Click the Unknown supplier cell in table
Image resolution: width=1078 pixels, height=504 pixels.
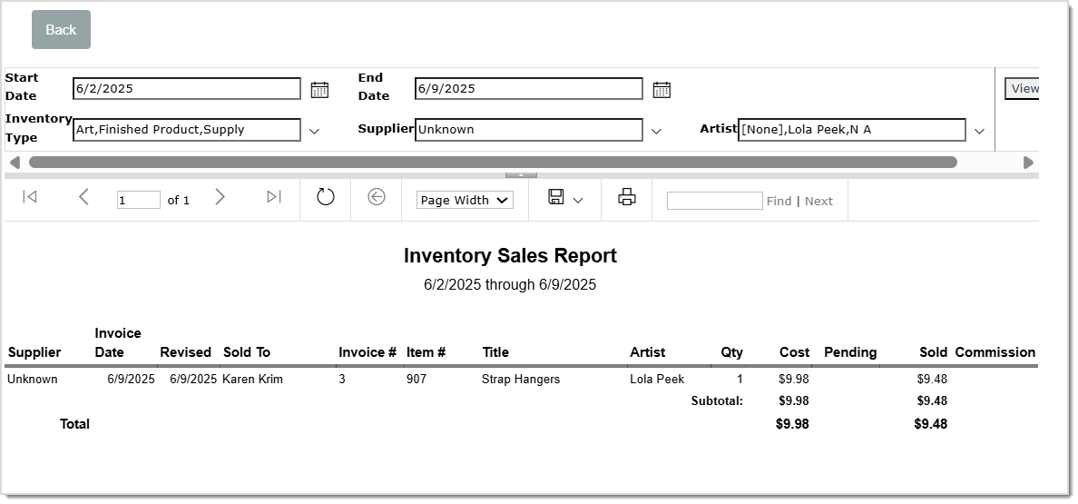[33, 380]
